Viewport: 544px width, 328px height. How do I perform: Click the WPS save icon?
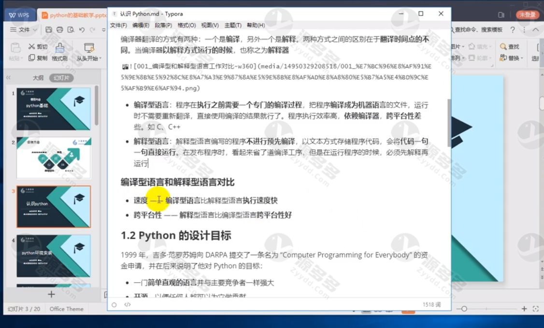49,29
